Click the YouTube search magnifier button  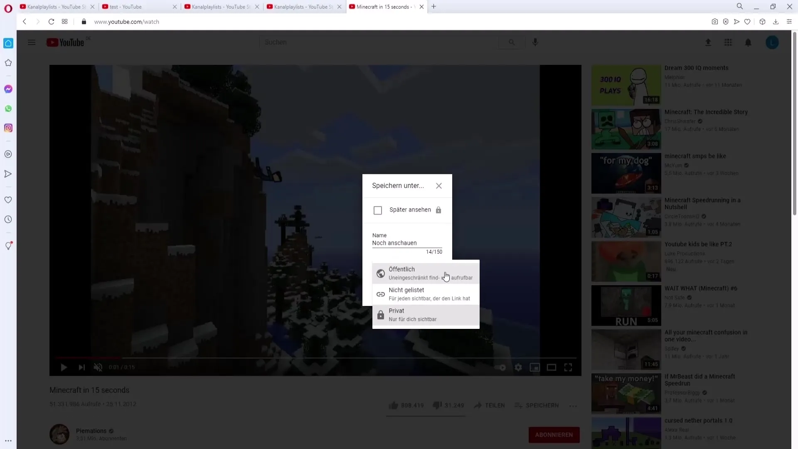512,42
